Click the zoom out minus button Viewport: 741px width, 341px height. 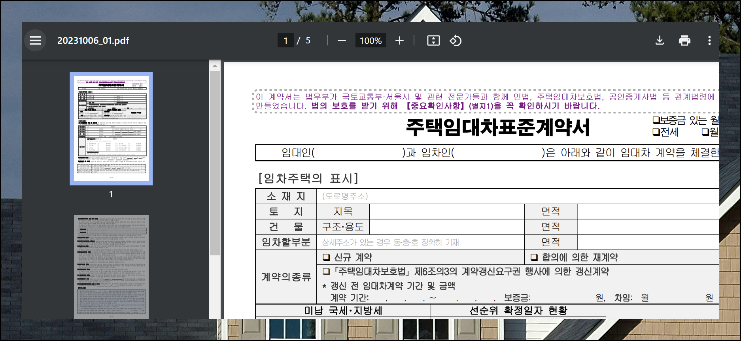(342, 41)
